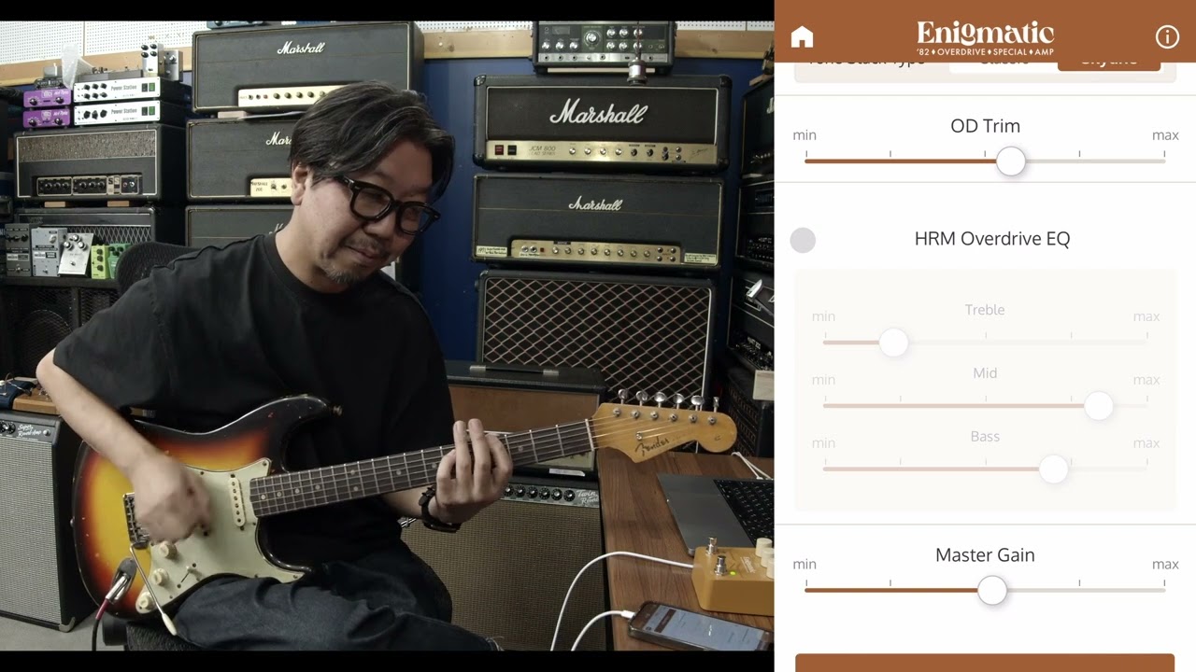Click the max label beside Mid slider
Image resolution: width=1196 pixels, height=672 pixels.
pyautogui.click(x=1146, y=379)
